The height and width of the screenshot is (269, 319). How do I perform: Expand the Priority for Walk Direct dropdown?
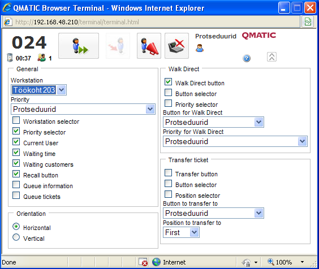coord(235,141)
